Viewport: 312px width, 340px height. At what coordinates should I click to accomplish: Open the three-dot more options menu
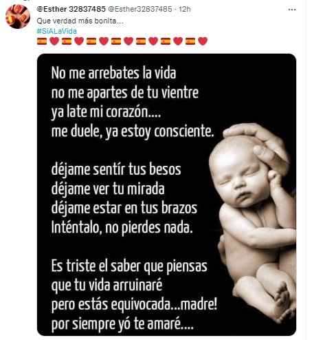(292, 10)
